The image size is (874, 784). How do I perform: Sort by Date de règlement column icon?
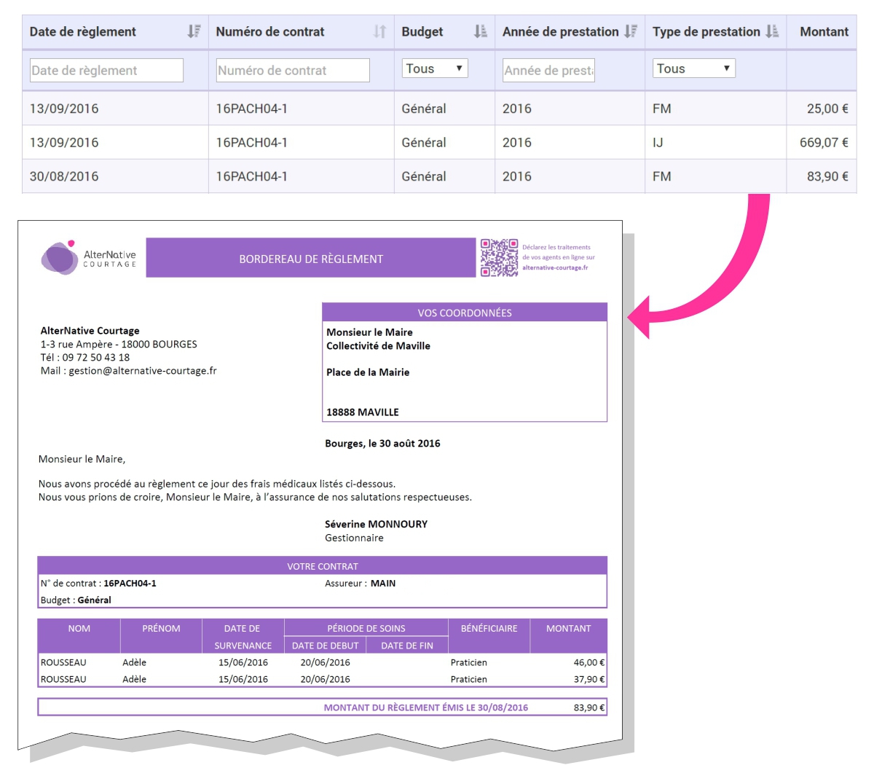(x=194, y=31)
